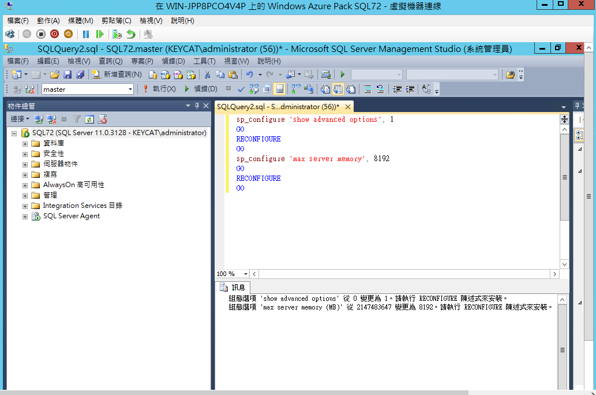Toggle auto-hide pin of 物件總管 panel

coord(197,106)
